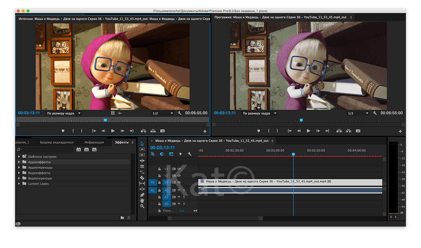The image size is (421, 248).
Task: Select the Zoom magnifier tool
Action: click(142, 206)
